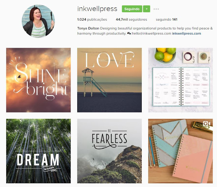This screenshot has height=187, width=217.
Task: Open the Shine Bright sunset post
Action: pos(38,80)
